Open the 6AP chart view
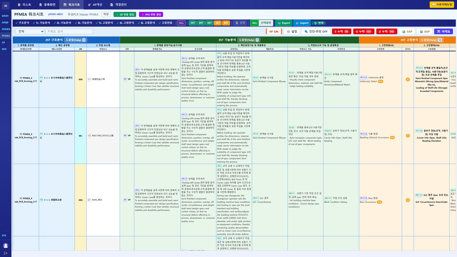457x257 pixels. point(424,31)
